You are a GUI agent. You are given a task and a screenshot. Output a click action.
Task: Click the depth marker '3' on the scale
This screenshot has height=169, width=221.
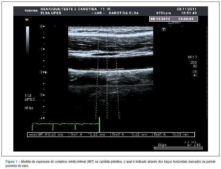click(x=41, y=95)
